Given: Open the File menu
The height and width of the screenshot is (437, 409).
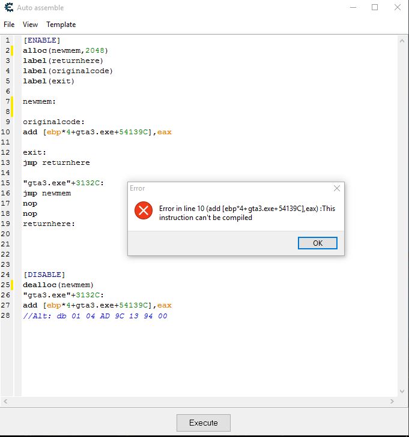Looking at the screenshot, I should tap(9, 25).
